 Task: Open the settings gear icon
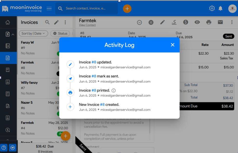pos(212,8)
